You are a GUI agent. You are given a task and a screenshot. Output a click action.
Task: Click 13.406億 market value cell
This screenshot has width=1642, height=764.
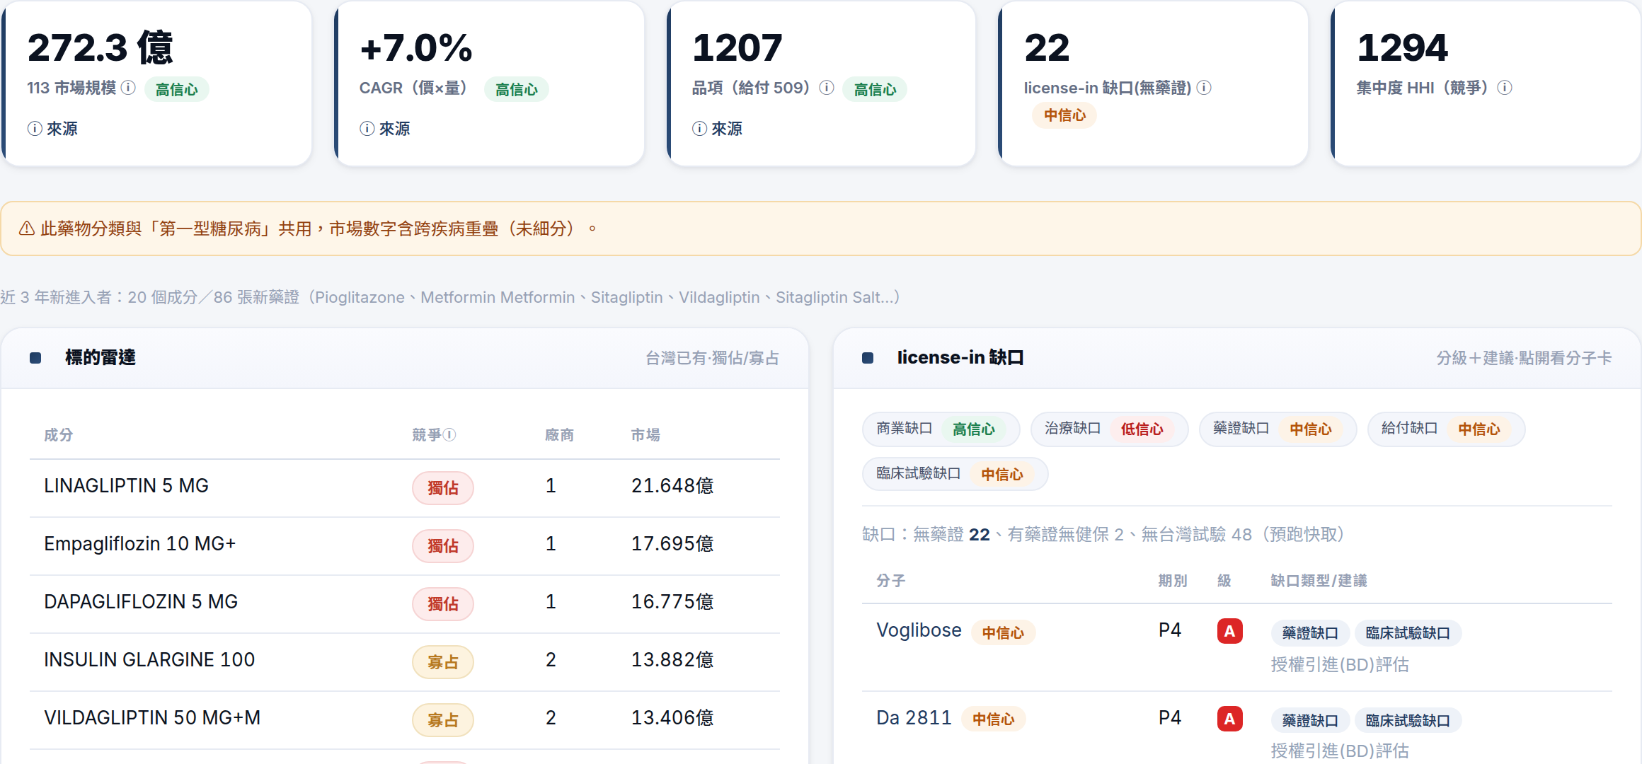click(672, 718)
